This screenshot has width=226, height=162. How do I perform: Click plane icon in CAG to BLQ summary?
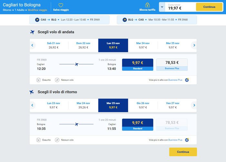coord(37,20)
